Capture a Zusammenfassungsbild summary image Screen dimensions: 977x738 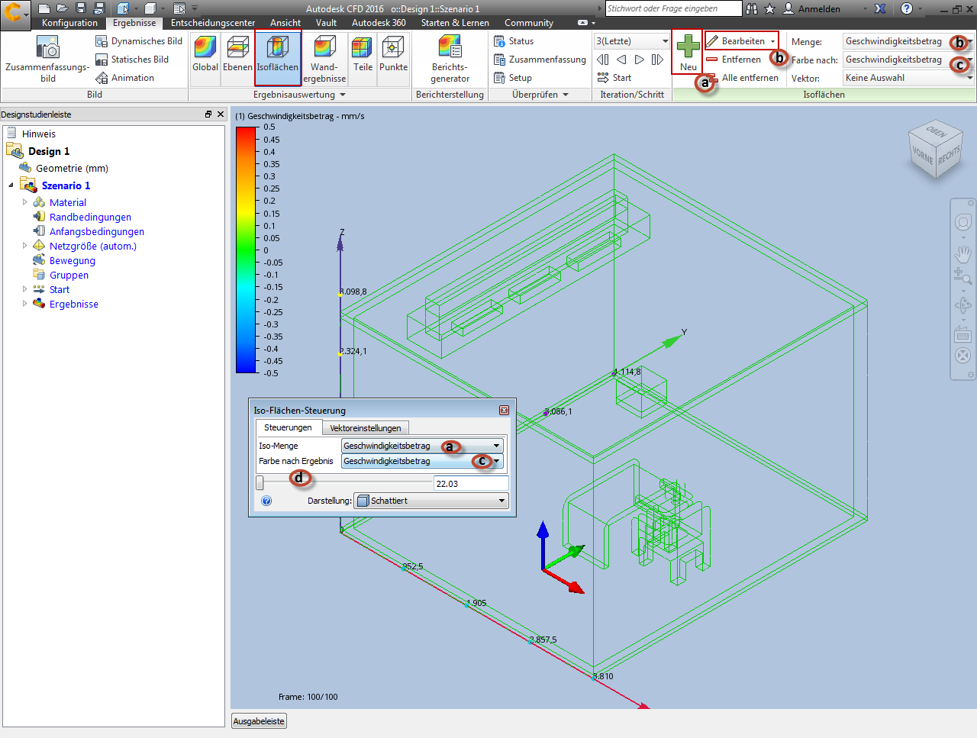(47, 60)
